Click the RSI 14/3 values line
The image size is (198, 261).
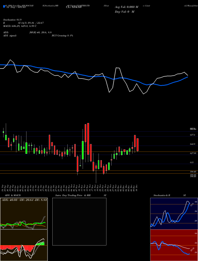point(23,23)
